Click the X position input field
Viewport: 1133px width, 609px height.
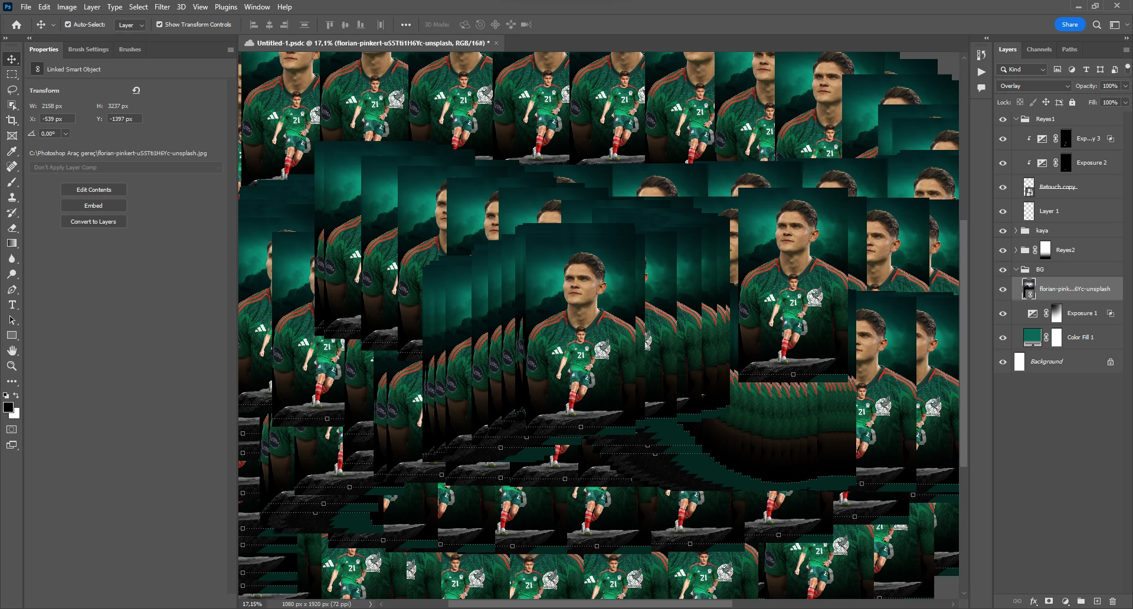coord(57,119)
